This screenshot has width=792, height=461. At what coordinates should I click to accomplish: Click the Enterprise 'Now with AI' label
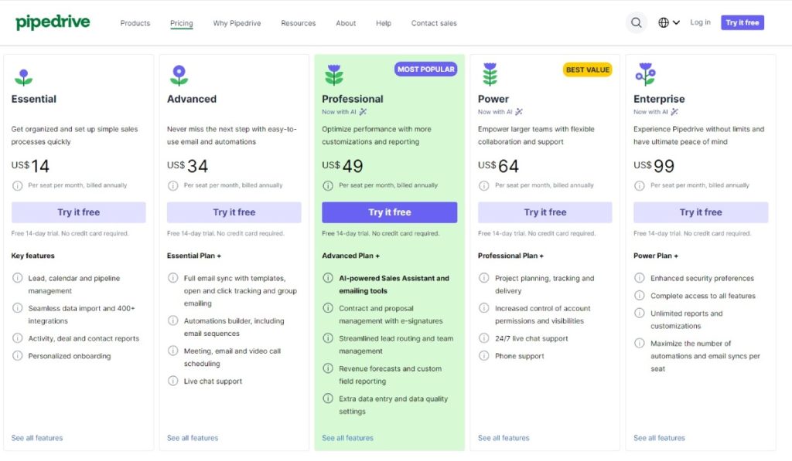pyautogui.click(x=656, y=112)
